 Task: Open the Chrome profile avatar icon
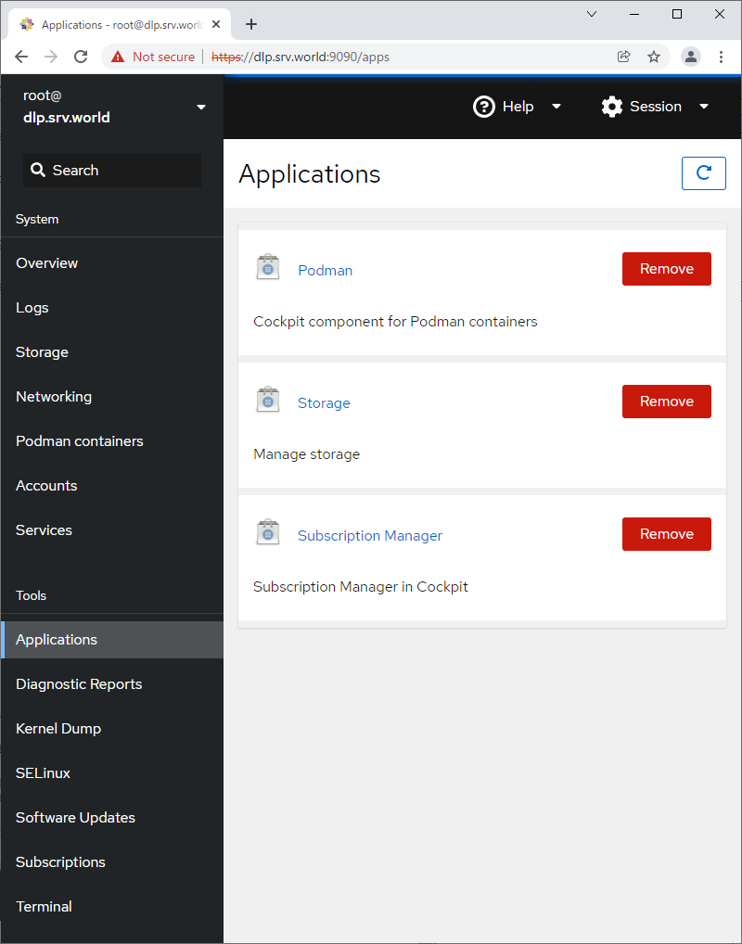pos(691,57)
